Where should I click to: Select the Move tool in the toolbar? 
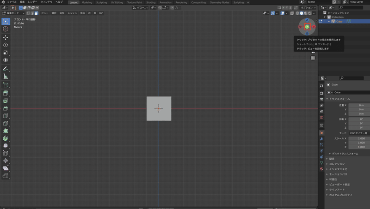6,37
